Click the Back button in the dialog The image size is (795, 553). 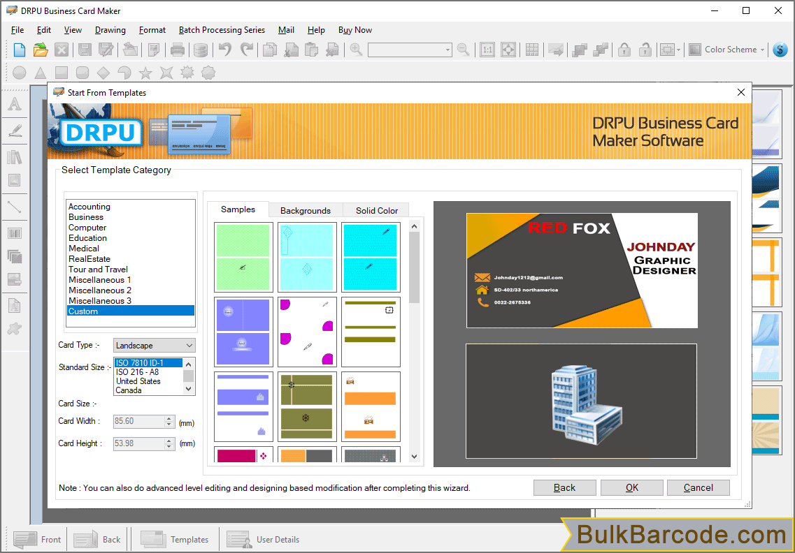click(x=564, y=487)
